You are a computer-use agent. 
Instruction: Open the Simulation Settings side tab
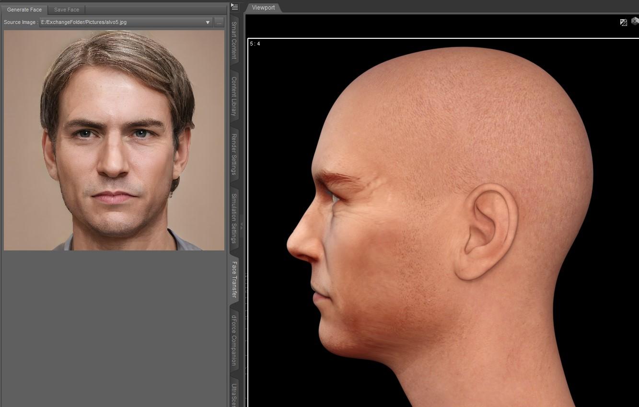[x=234, y=218]
